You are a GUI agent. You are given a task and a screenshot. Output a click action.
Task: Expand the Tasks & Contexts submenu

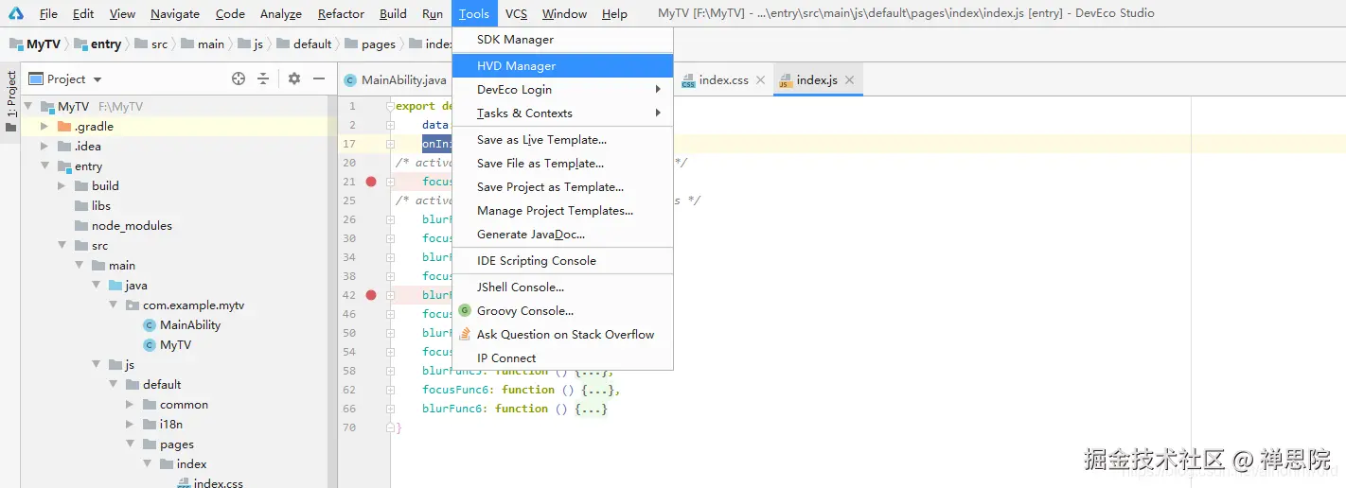pyautogui.click(x=562, y=113)
